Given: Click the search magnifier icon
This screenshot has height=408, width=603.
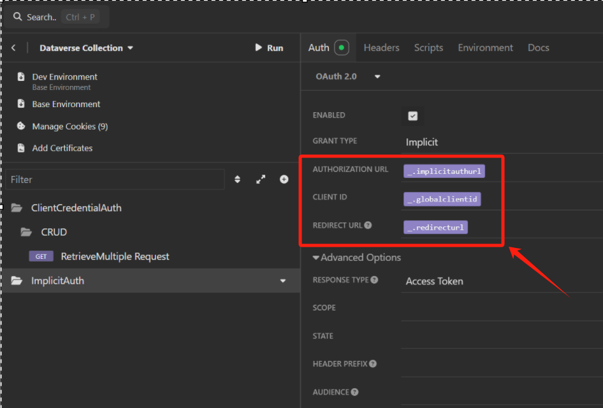Looking at the screenshot, I should tap(17, 17).
